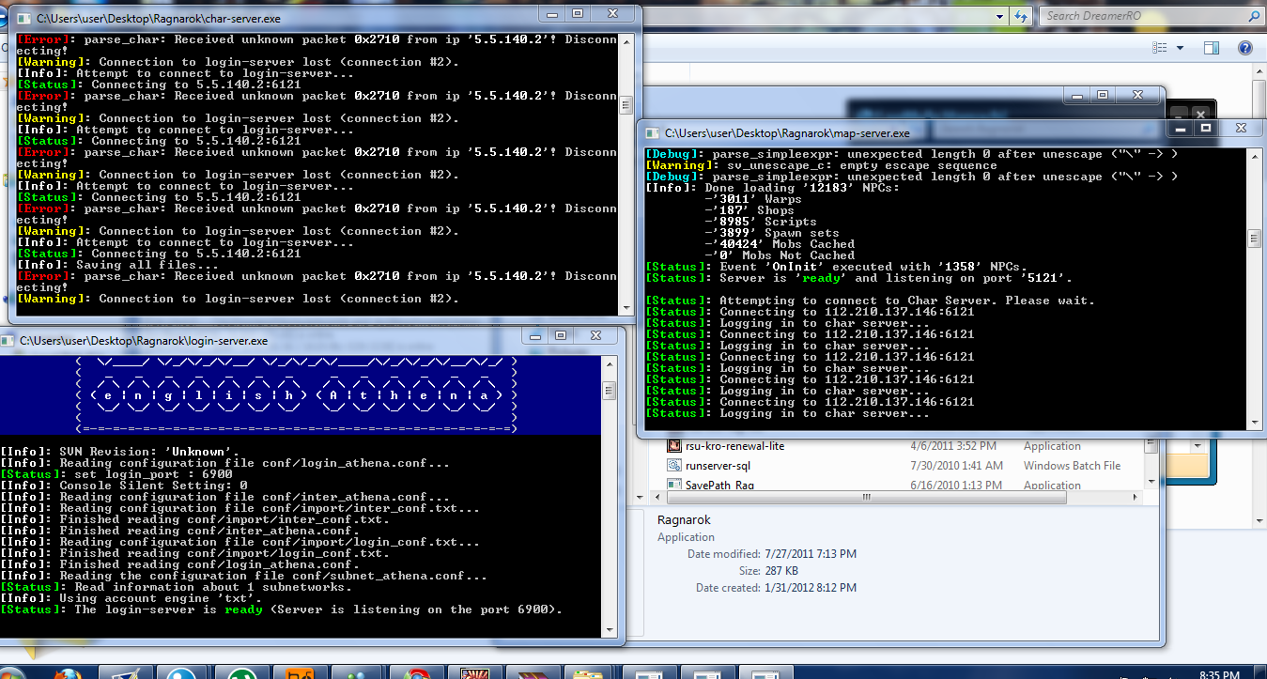The image size is (1267, 679).
Task: Click the map-server console scrollbar thumb
Action: coord(1254,239)
